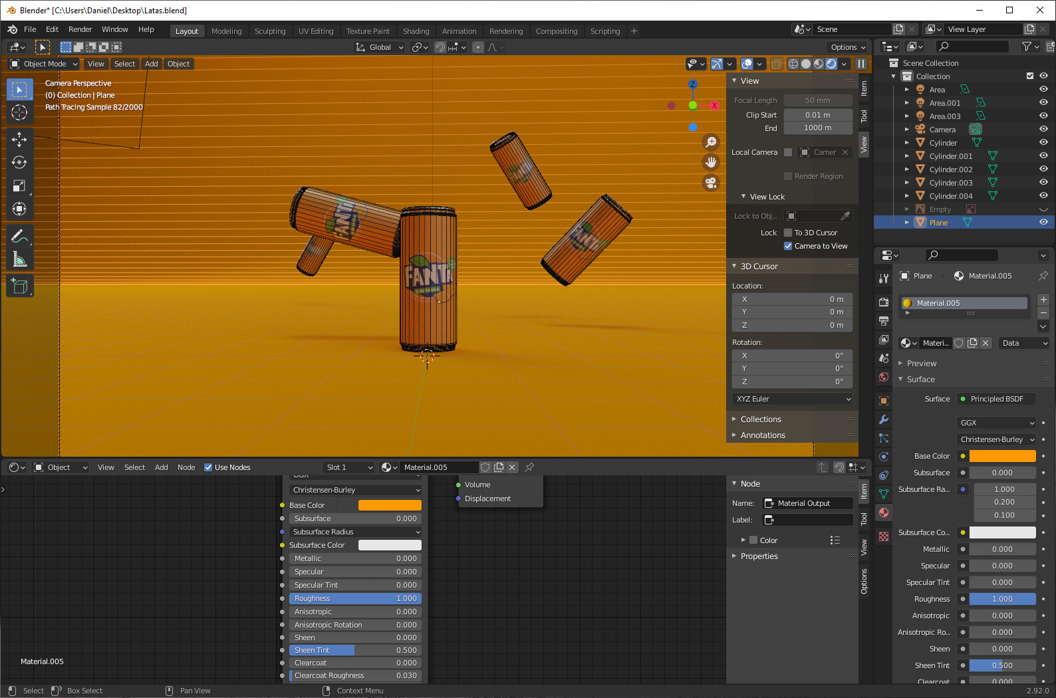This screenshot has width=1056, height=698.
Task: Open the viewport Add menu button
Action: 152,64
